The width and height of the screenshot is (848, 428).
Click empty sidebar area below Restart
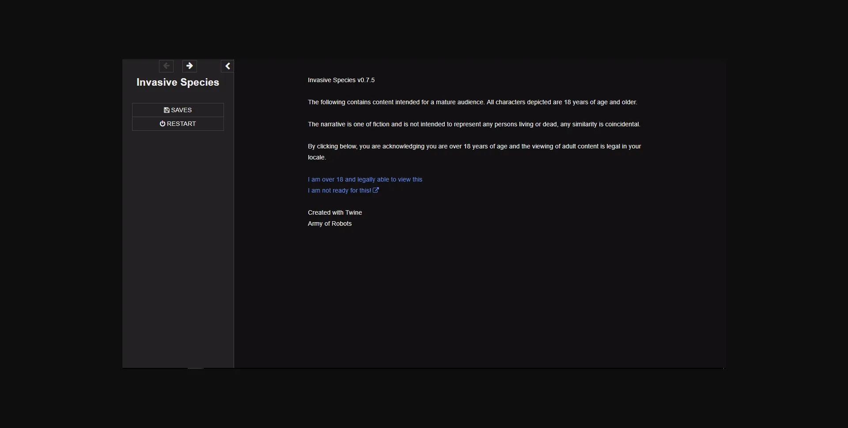pyautogui.click(x=178, y=243)
